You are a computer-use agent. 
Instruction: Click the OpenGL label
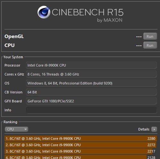[14, 36]
